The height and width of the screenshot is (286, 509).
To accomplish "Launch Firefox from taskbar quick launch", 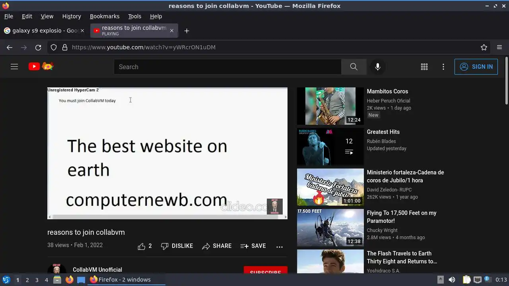I will [69, 280].
